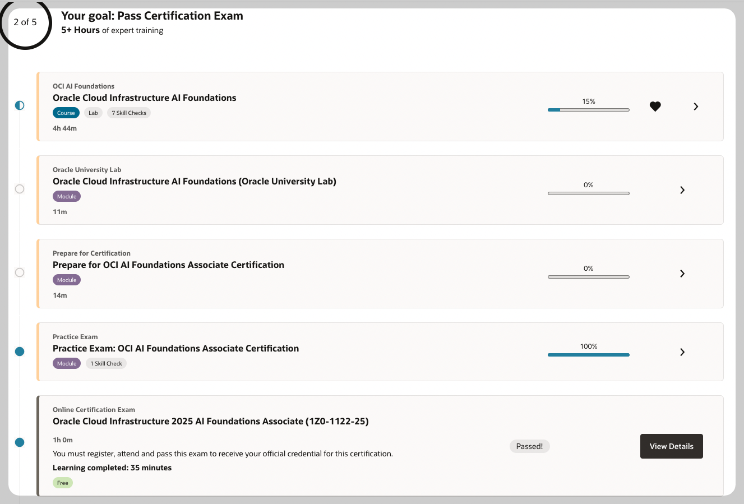
Task: Click the half-filled timeline marker for OCI AI Foundations
Action: tap(20, 105)
